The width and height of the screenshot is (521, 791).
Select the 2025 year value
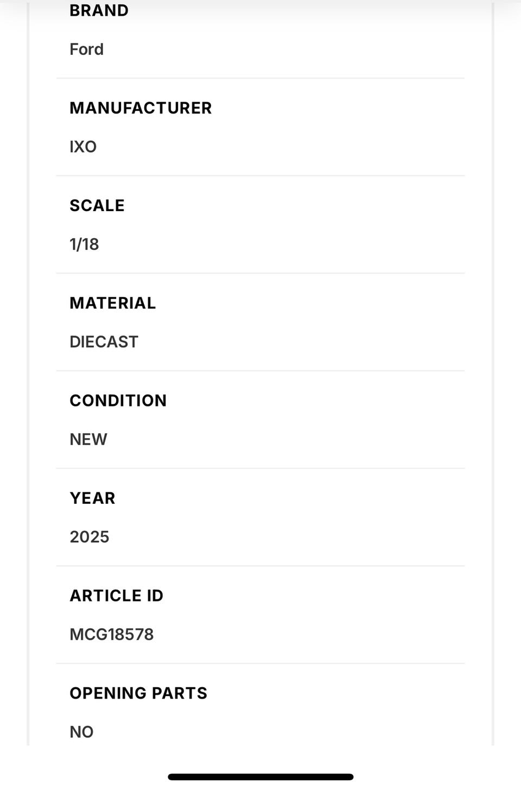[x=90, y=537]
